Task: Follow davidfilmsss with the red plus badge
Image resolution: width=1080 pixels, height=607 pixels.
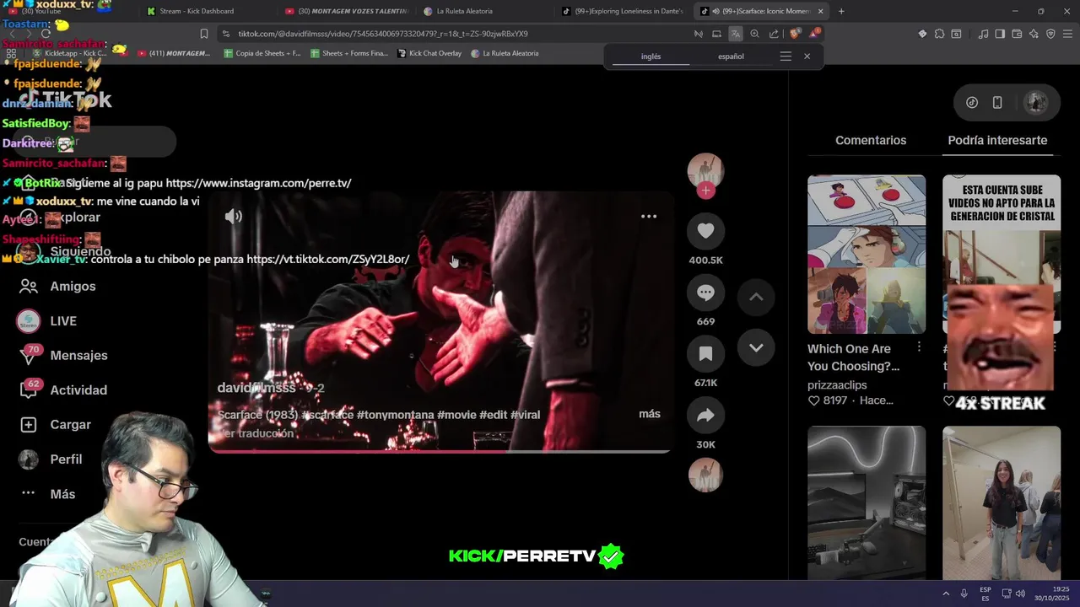Action: (706, 191)
